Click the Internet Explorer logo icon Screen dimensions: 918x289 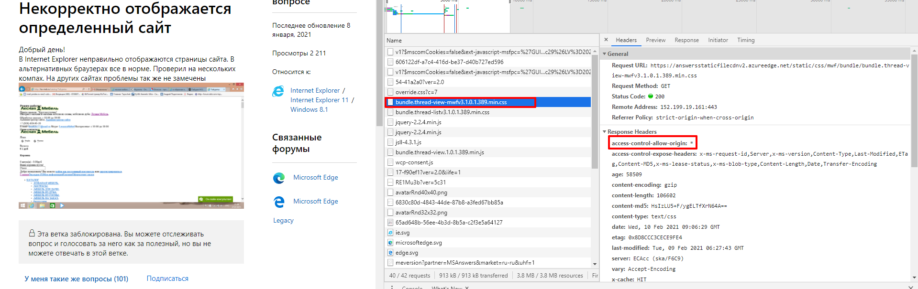coord(278,91)
